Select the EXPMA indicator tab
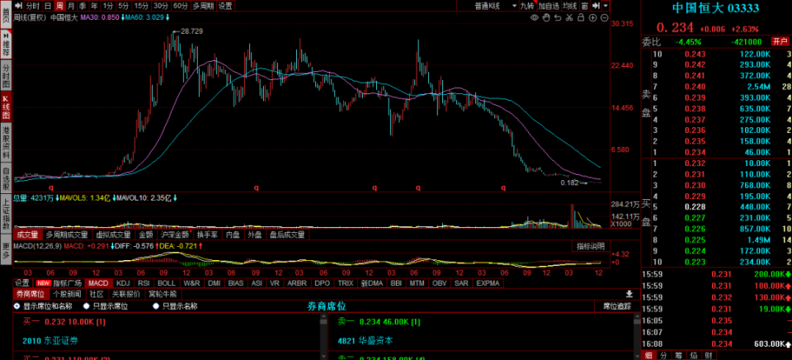Viewport: 792px width, 360px height. pyautogui.click(x=488, y=283)
